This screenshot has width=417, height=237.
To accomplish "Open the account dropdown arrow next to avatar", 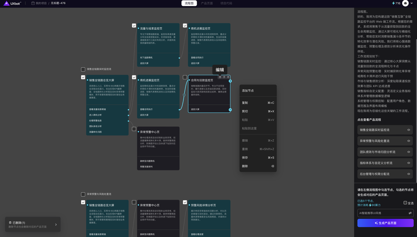I will 412,3.
